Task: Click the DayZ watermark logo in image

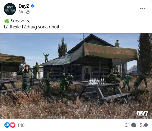Action: [142, 114]
